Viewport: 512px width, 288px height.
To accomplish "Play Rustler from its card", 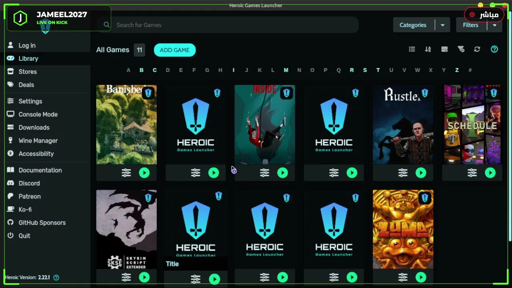I will [421, 173].
